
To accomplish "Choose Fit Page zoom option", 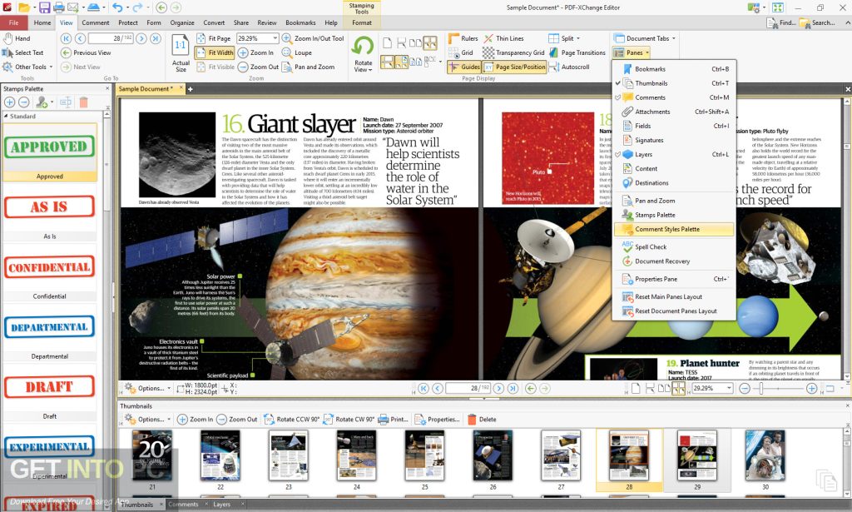I will tap(214, 38).
